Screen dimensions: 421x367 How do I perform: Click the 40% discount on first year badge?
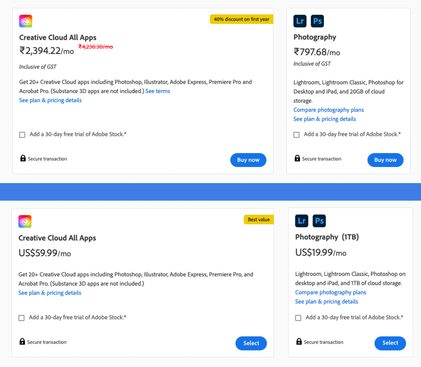coord(241,19)
